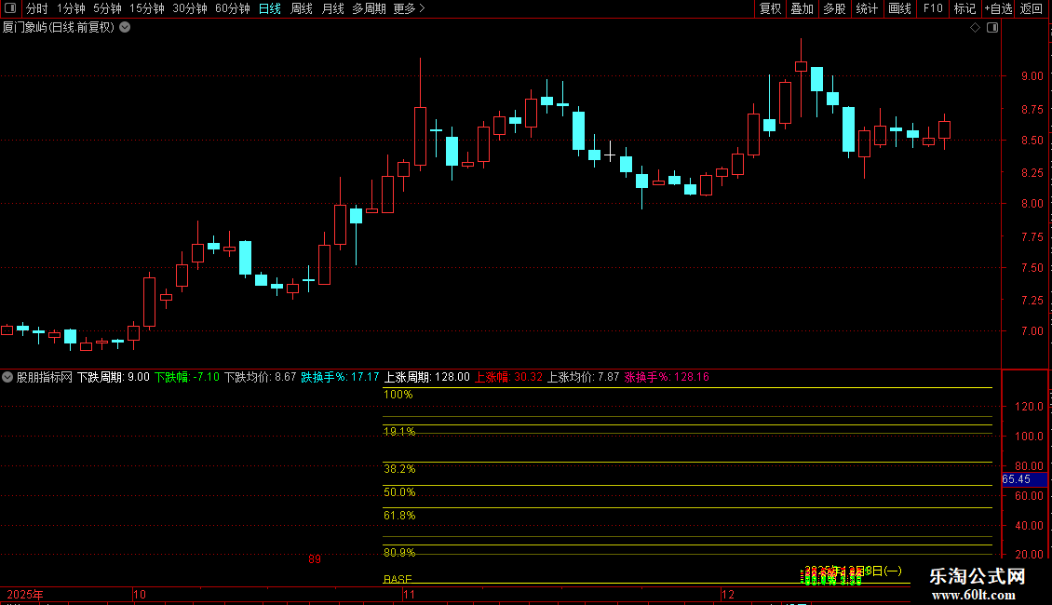Open the 多周期 multi-period view
Screen dimensions: 1052x605
point(369,8)
